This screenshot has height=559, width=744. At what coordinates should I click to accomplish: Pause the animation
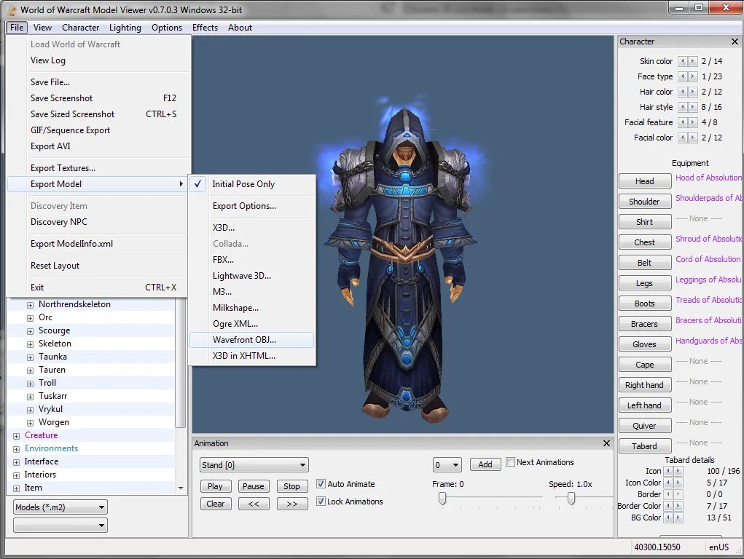[254, 486]
